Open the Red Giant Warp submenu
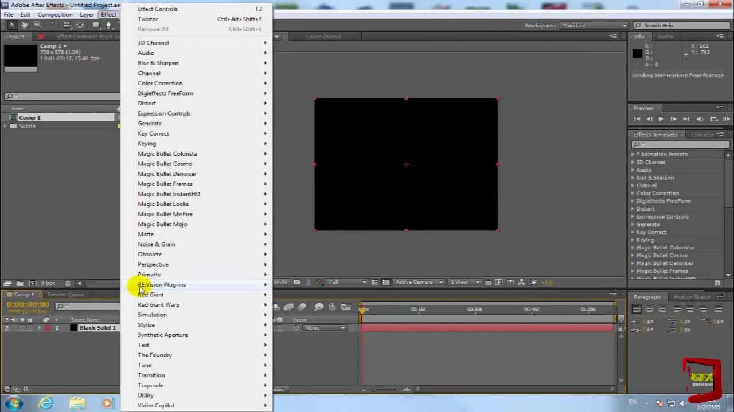The height and width of the screenshot is (412, 734). click(197, 304)
